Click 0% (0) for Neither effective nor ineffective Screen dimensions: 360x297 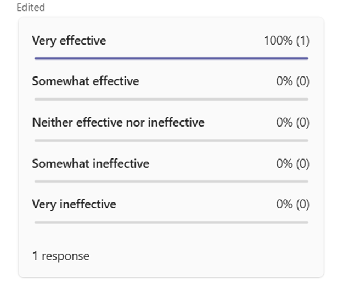coord(293,123)
